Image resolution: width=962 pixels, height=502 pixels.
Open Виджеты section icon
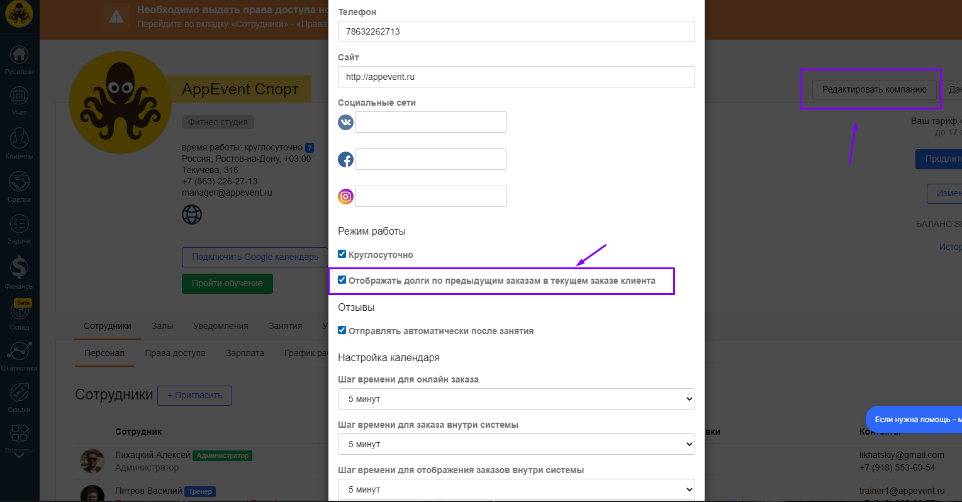click(x=20, y=433)
